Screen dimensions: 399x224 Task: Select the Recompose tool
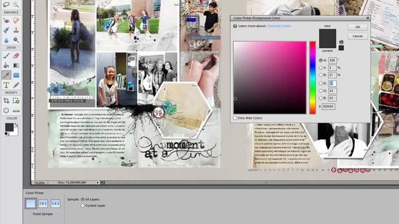(x=16, y=101)
